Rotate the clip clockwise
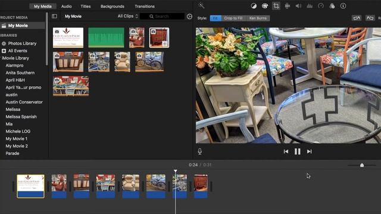Image resolution: width=381 pixels, height=214 pixels. click(370, 18)
